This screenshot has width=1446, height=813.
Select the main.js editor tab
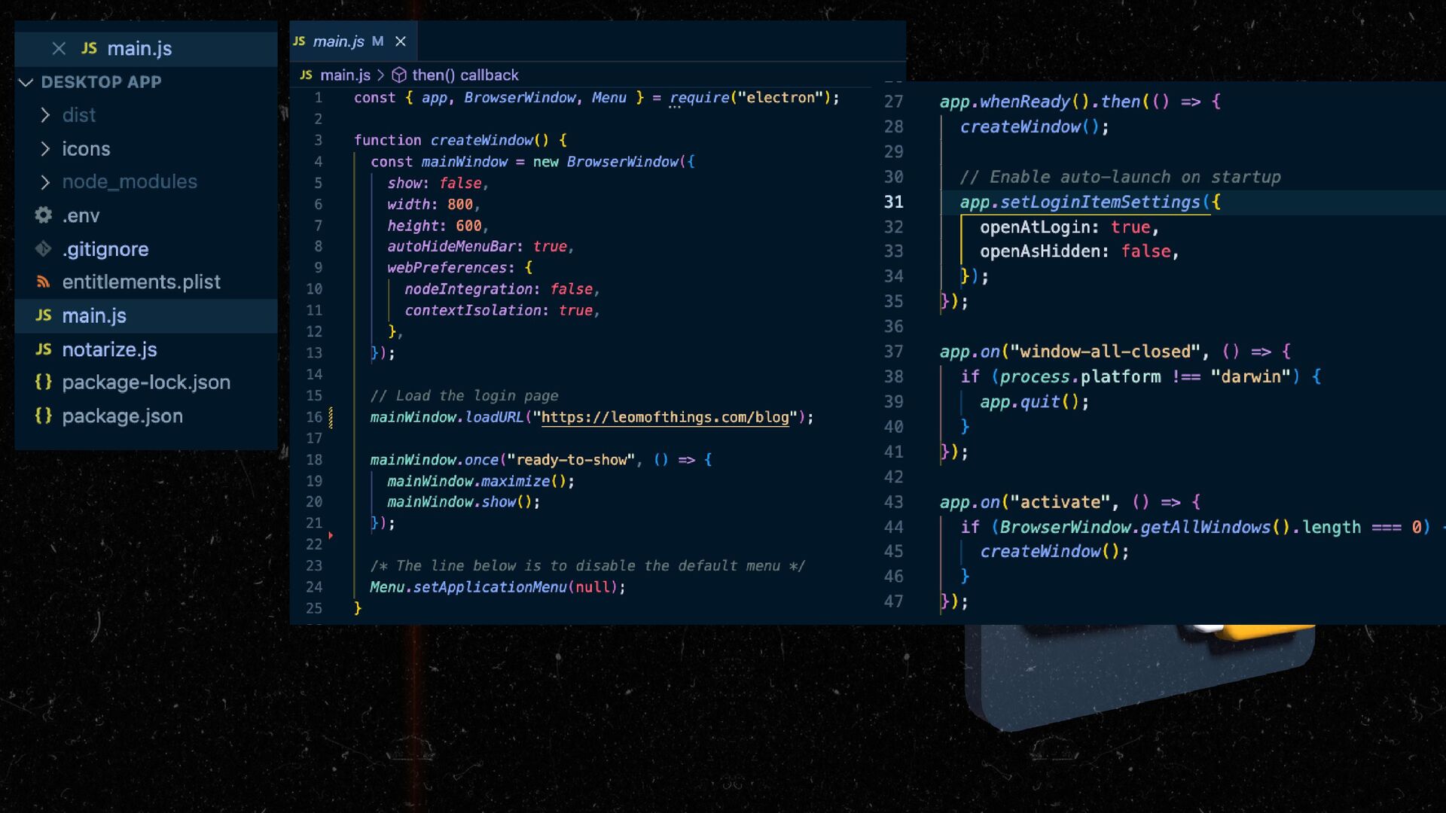point(338,41)
